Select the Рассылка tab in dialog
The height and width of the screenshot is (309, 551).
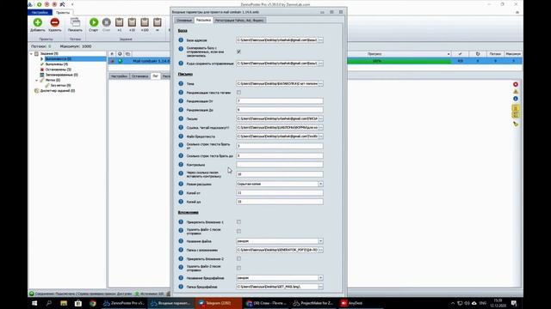point(203,20)
